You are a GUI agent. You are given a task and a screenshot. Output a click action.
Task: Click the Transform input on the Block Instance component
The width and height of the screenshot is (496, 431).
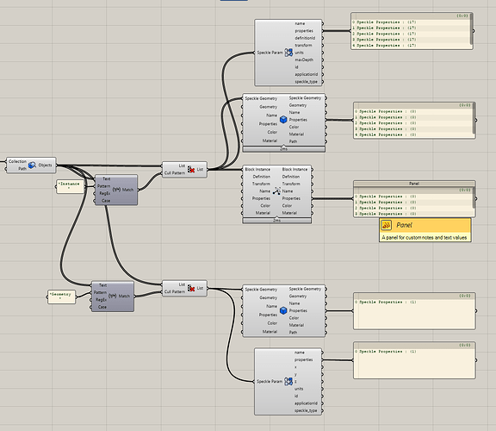261,184
